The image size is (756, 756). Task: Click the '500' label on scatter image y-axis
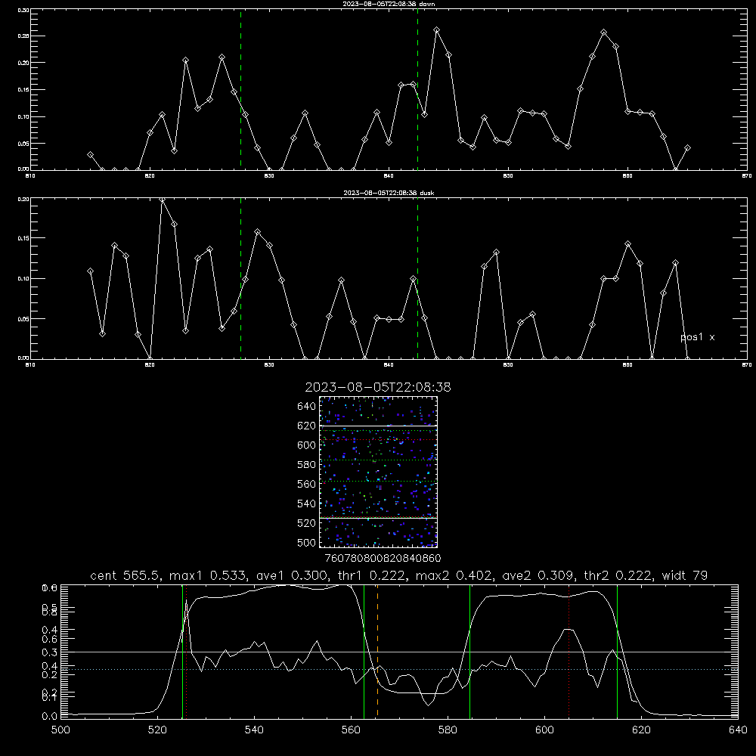tap(307, 542)
